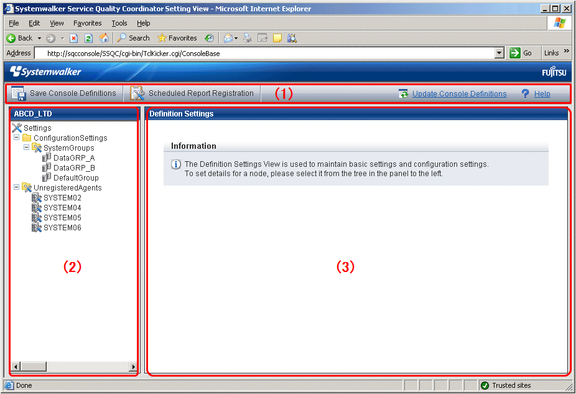Select DataGRP_A in the tree

coord(74,157)
